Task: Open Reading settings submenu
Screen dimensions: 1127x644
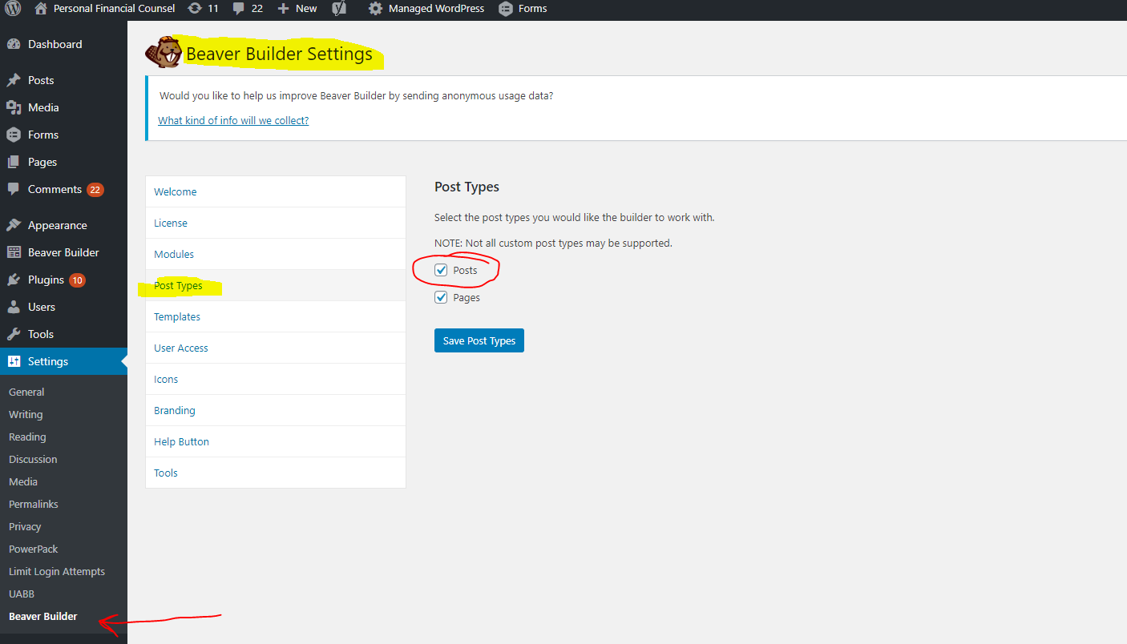Action: tap(27, 437)
